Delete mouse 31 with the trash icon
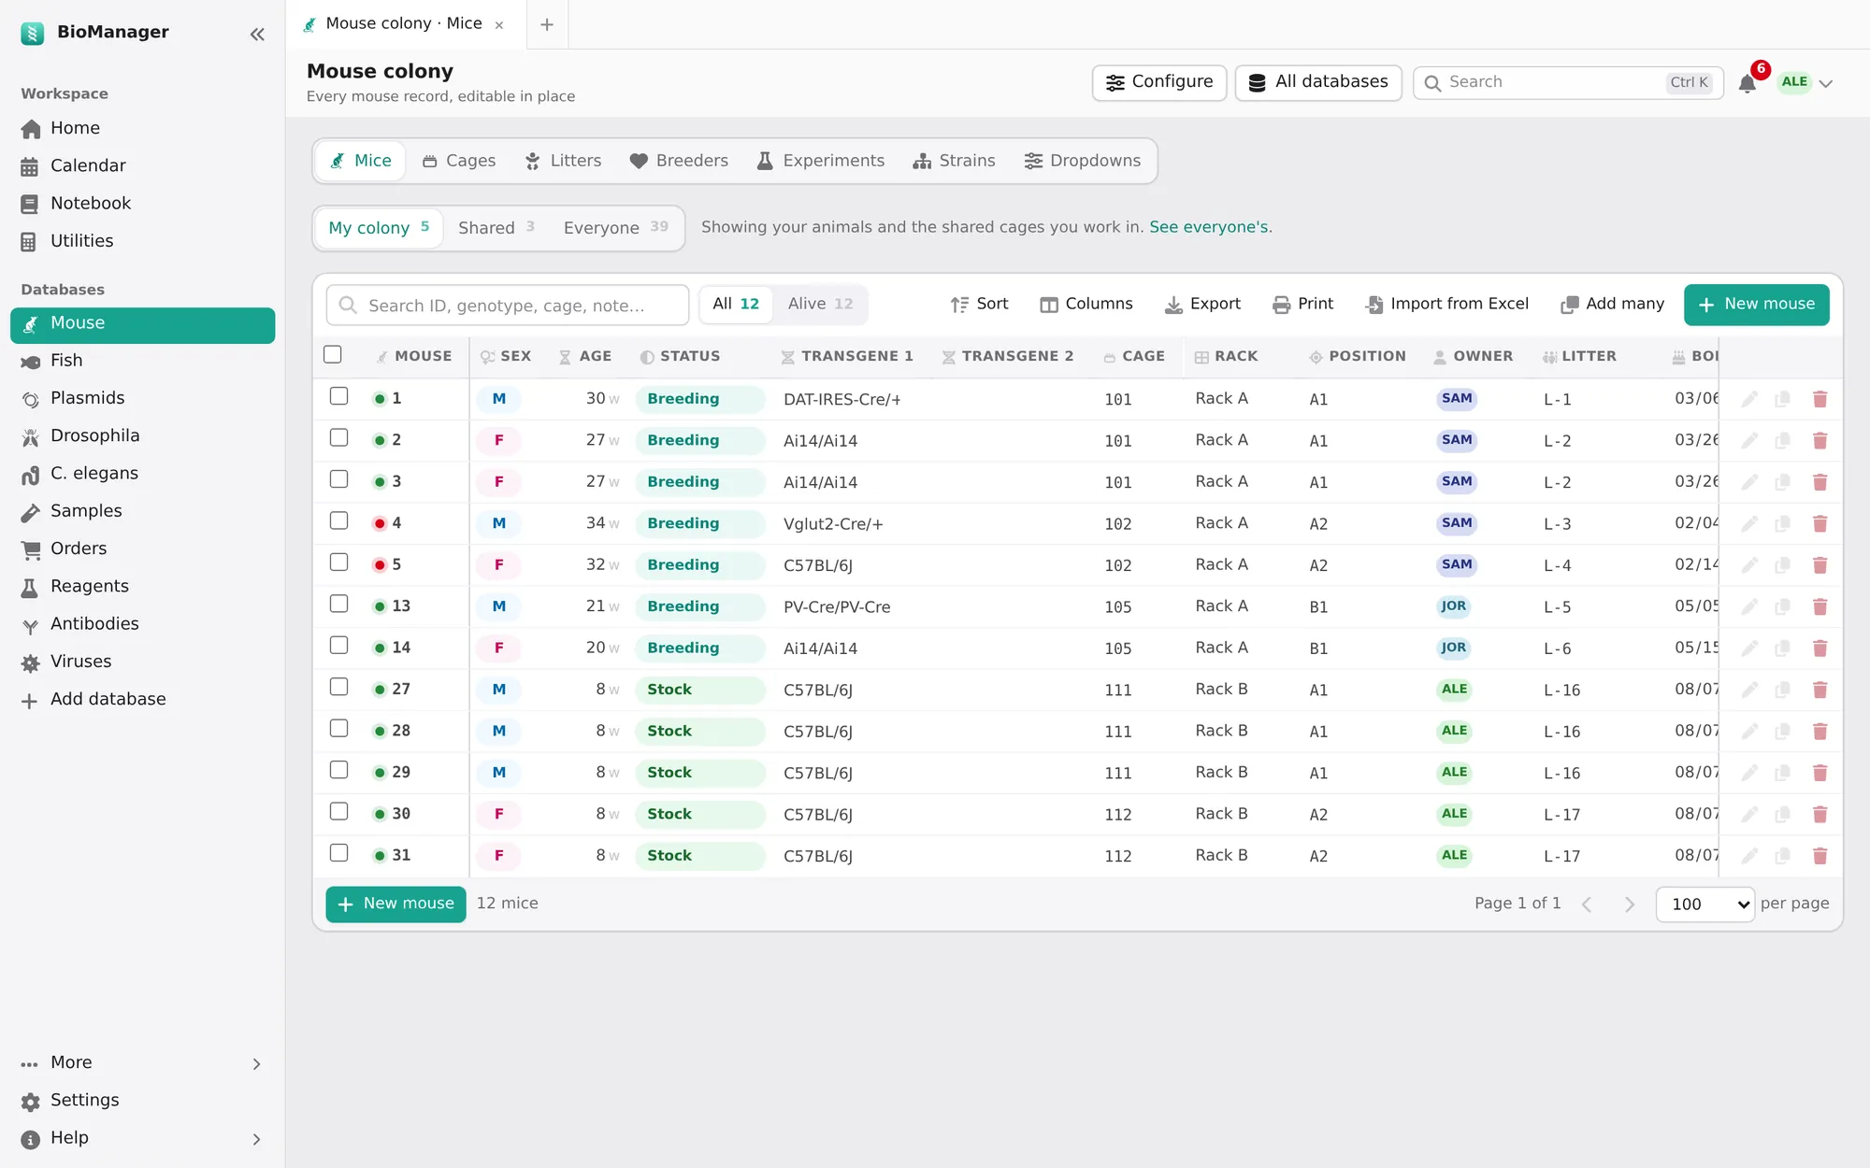1870x1168 pixels. click(1820, 856)
